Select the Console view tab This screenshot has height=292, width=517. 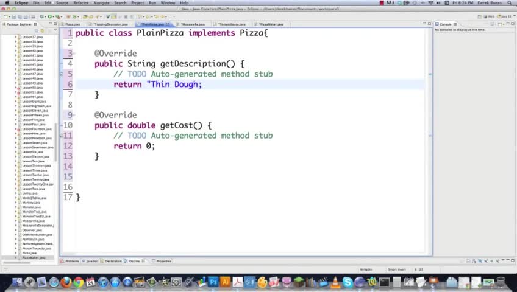(446, 24)
